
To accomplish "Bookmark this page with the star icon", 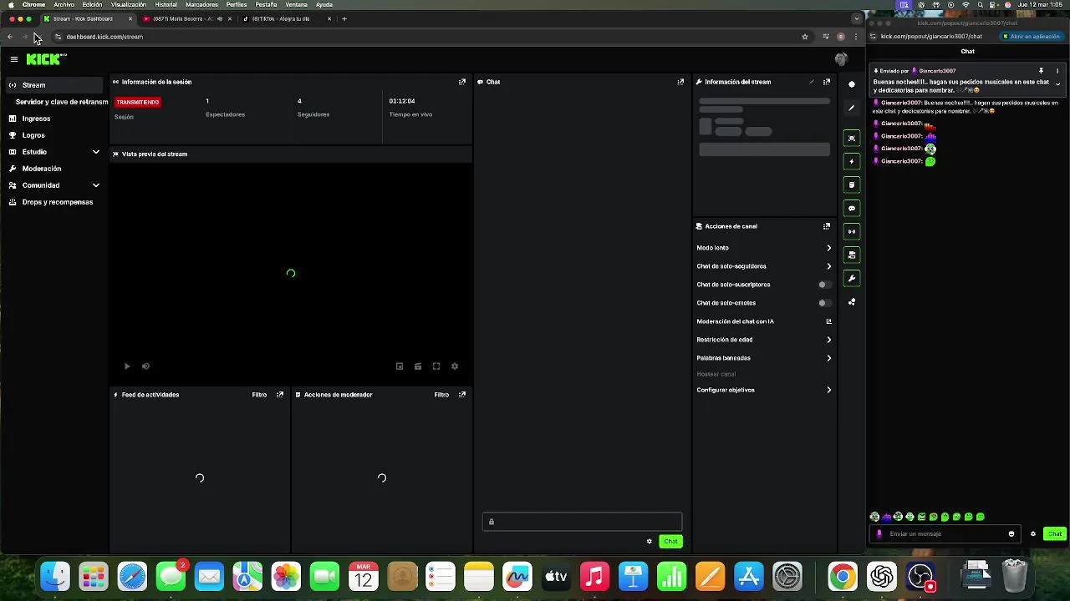I will [805, 37].
